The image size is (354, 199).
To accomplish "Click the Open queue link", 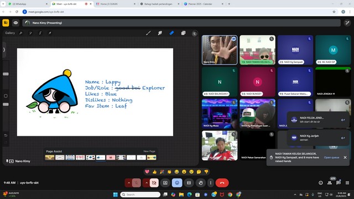I will click(331, 157).
